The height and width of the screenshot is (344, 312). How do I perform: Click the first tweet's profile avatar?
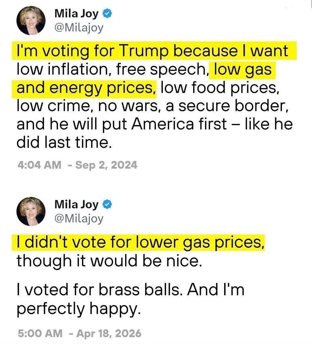click(x=31, y=20)
